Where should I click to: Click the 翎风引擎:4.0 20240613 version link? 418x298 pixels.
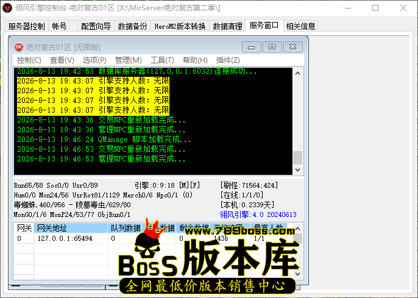tap(258, 215)
